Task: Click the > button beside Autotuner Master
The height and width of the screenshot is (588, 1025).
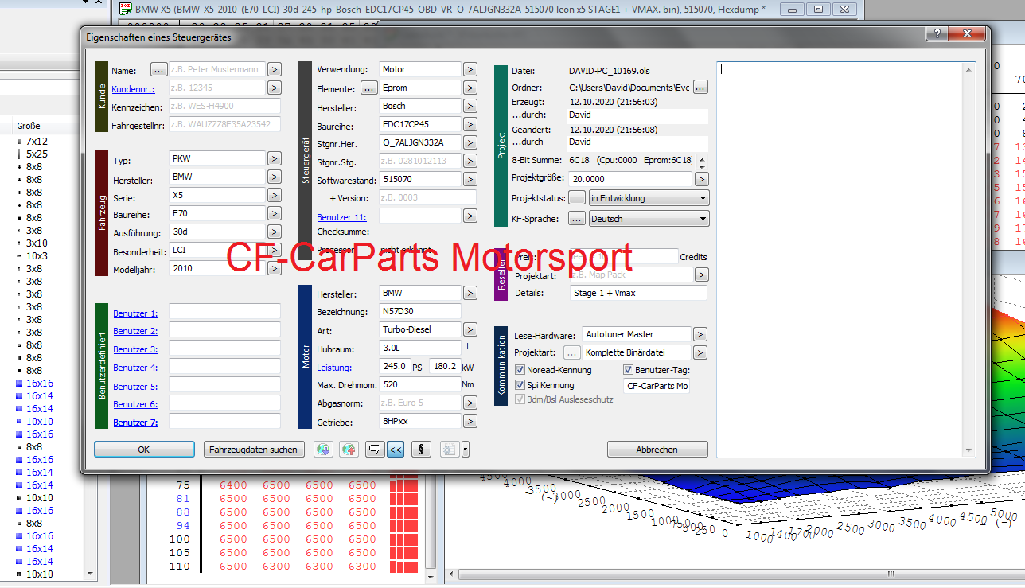Action: [x=700, y=335]
